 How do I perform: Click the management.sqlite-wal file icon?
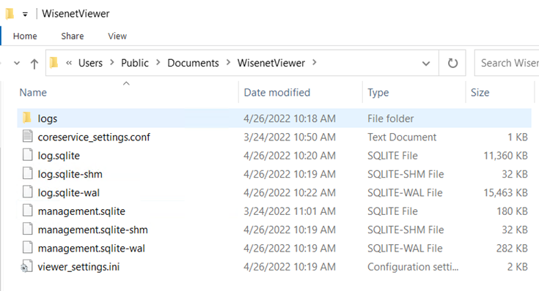click(x=28, y=247)
